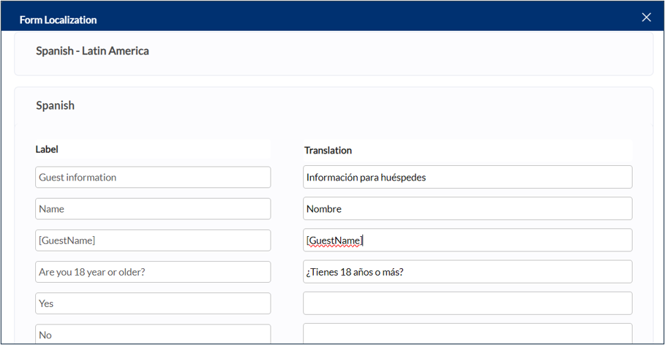Click the 'Form Localization' dialog title
Viewport: 665px width, 345px height.
[58, 20]
